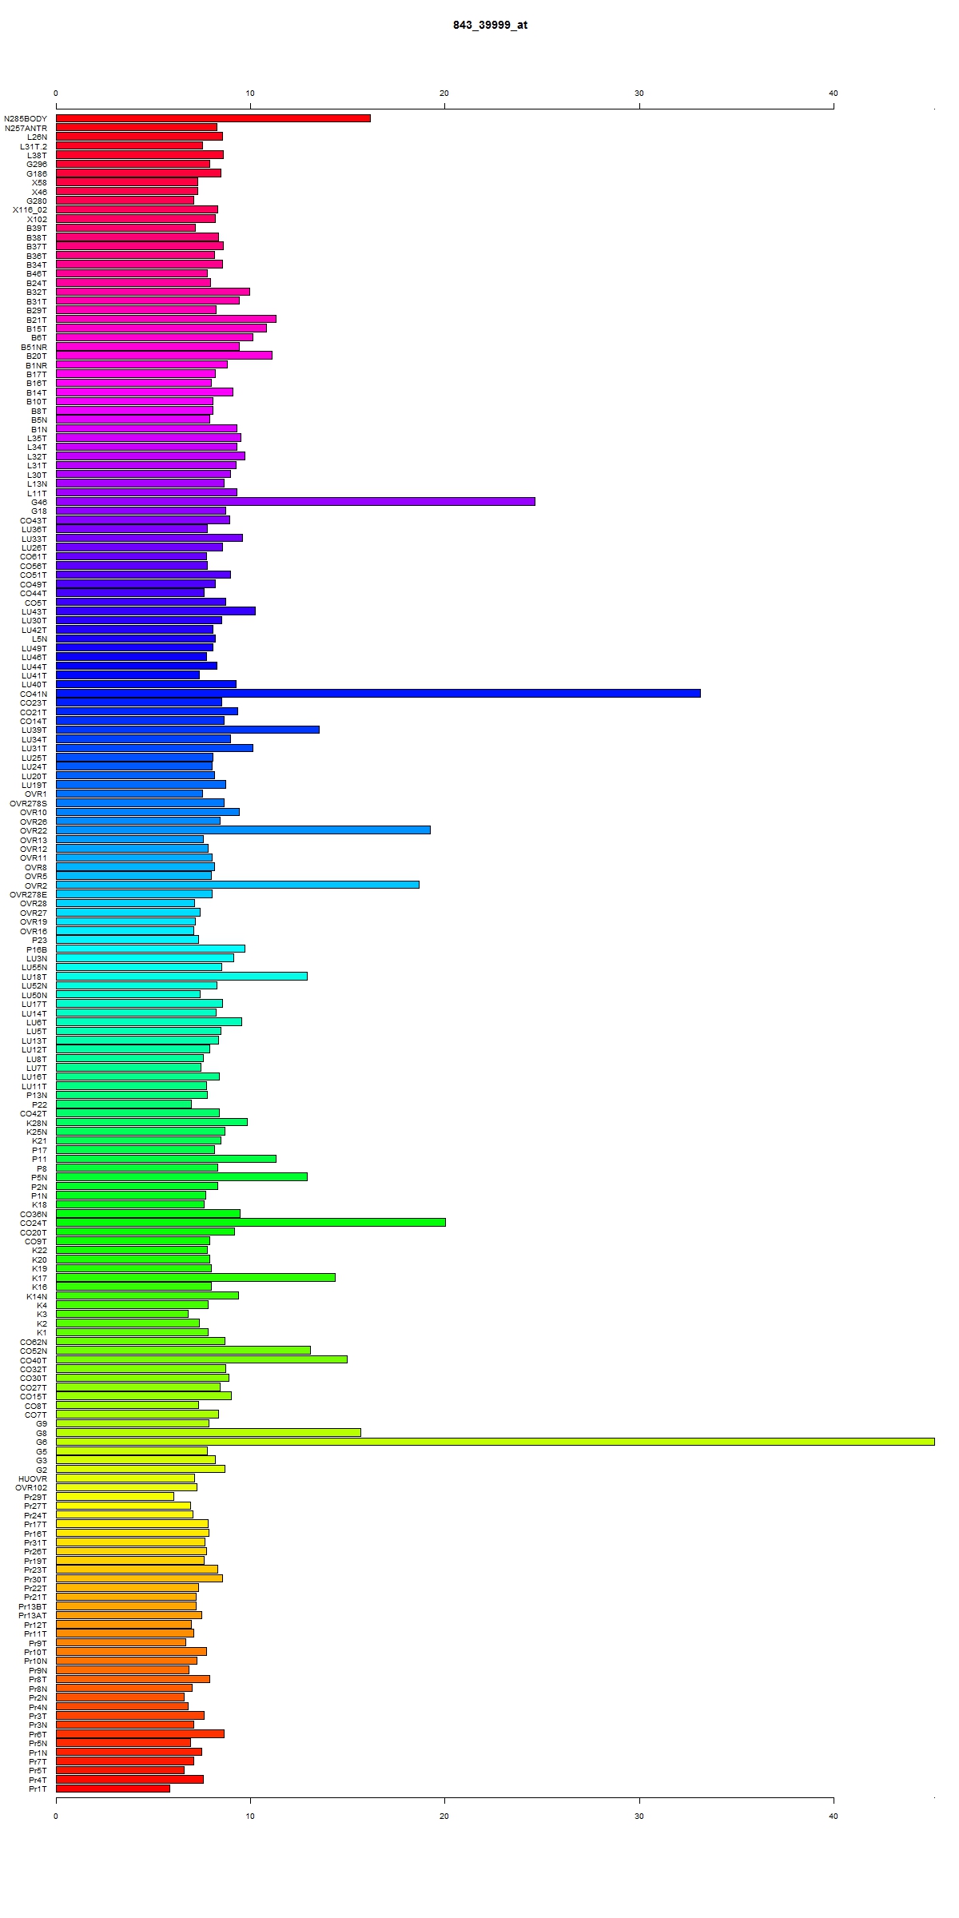
Task: Click the 'Pr4T' label
Action: click(x=38, y=1780)
